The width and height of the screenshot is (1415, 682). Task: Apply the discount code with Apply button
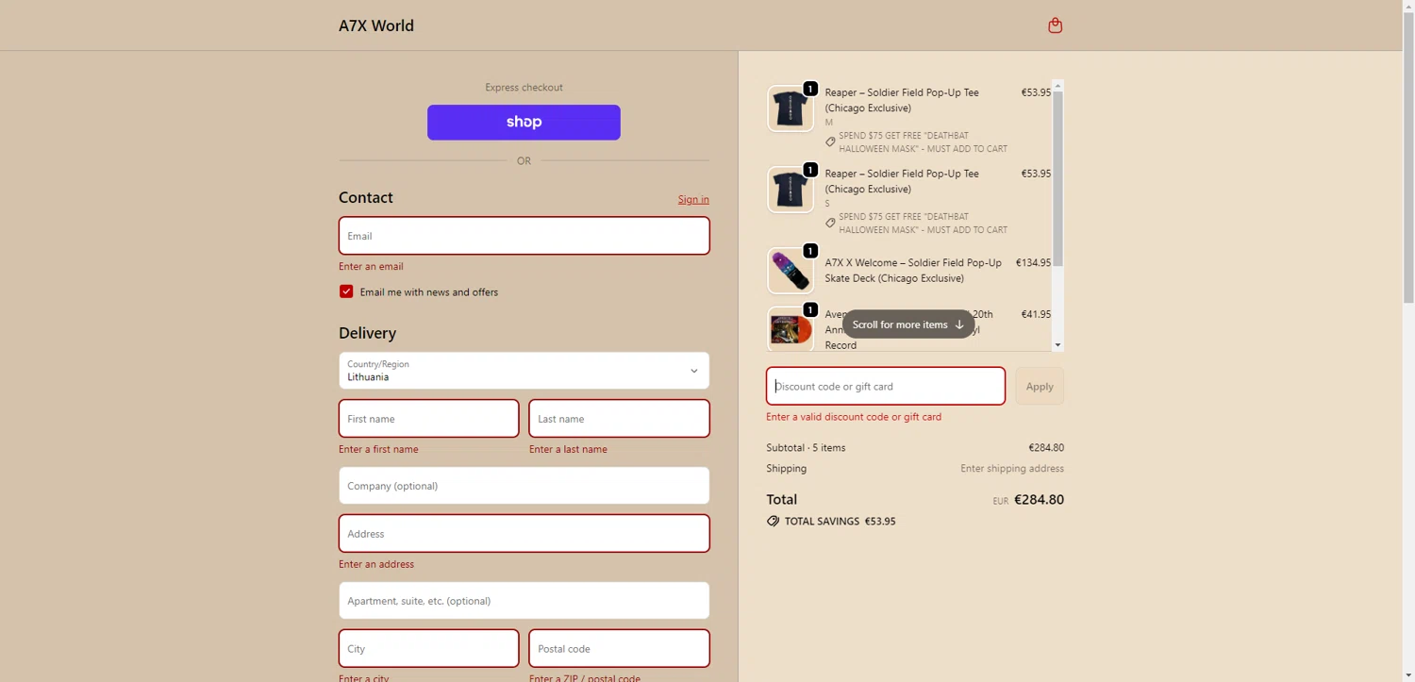pos(1040,386)
